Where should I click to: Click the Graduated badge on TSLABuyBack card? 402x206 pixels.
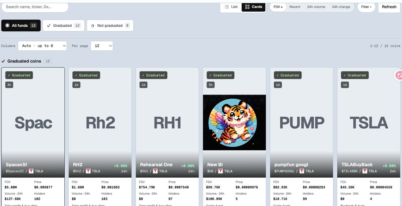click(355, 75)
